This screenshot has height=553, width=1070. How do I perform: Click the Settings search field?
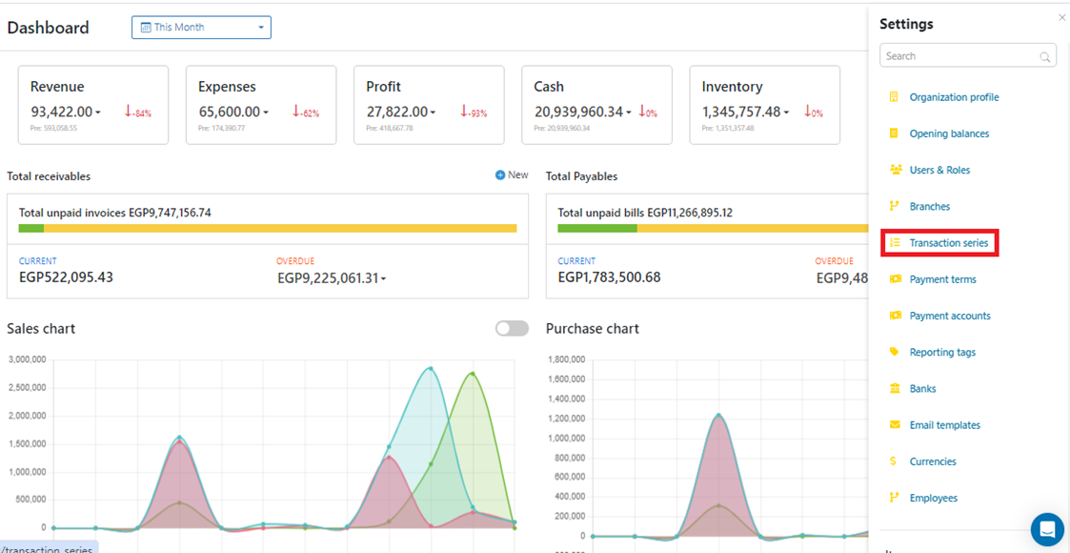tap(960, 56)
